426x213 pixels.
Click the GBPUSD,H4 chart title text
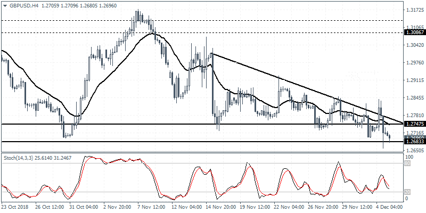point(20,4)
